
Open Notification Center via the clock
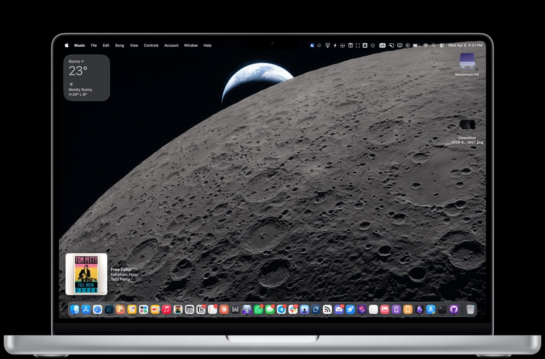pyautogui.click(x=466, y=45)
